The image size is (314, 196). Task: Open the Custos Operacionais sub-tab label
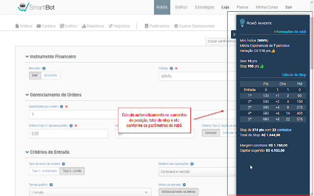click(196, 26)
